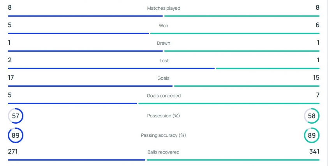This screenshot has width=328, height=166.
Task: Click the teal bar under Goals conceded
Action: [229, 103]
